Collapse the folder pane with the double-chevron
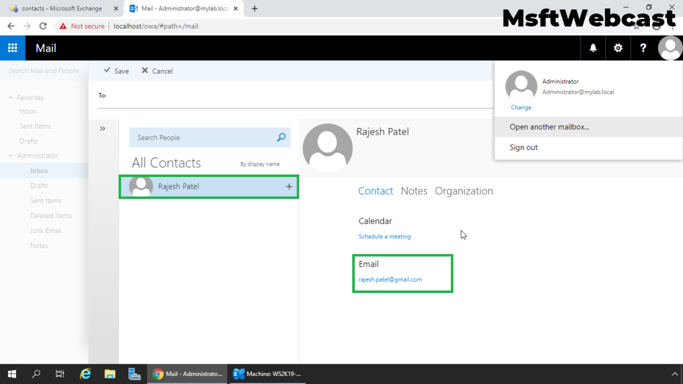 tap(103, 128)
